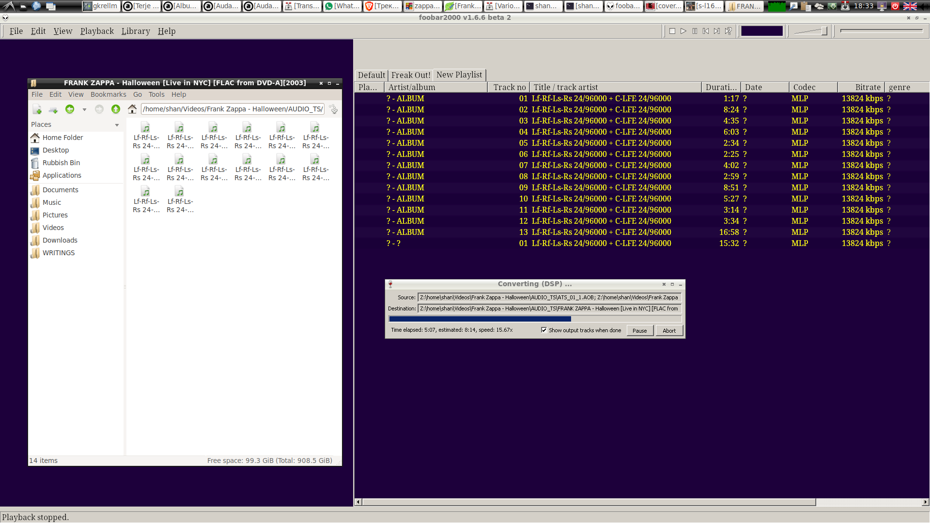Image resolution: width=930 pixels, height=523 pixels.
Task: Click the playlist horizontal scrollbar
Action: tap(589, 502)
